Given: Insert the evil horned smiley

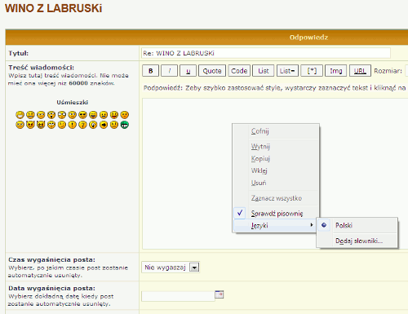Looking at the screenshot, I should (30, 125).
